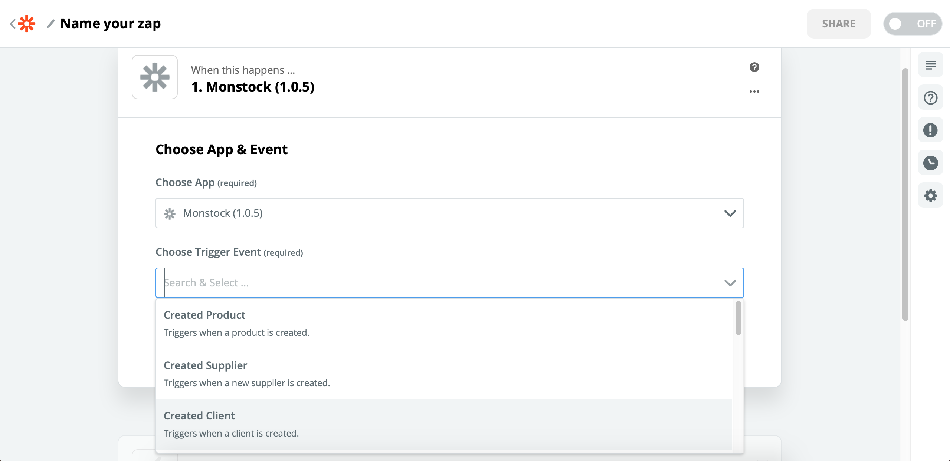Click the SHARE button

click(x=839, y=24)
